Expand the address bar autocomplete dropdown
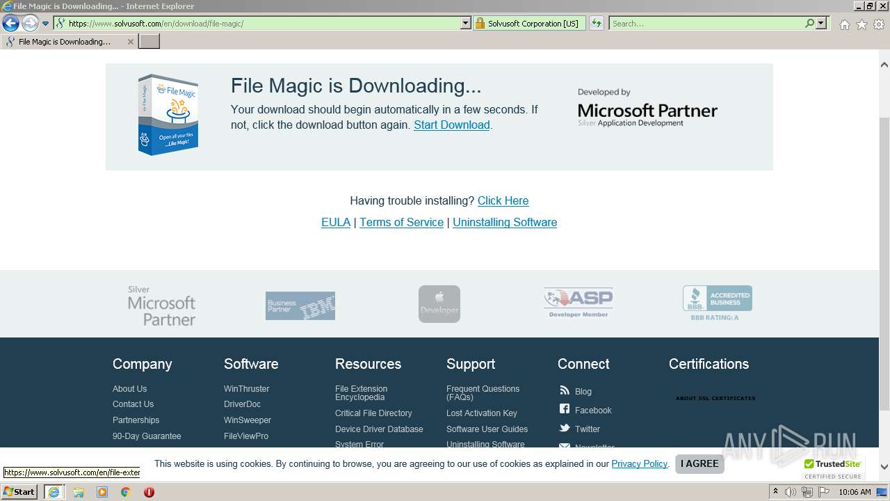 tap(466, 24)
